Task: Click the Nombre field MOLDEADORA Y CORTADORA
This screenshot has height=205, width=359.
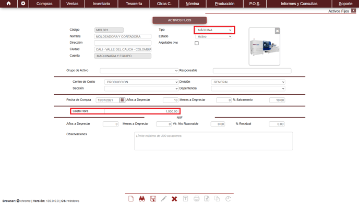Action: point(123,36)
